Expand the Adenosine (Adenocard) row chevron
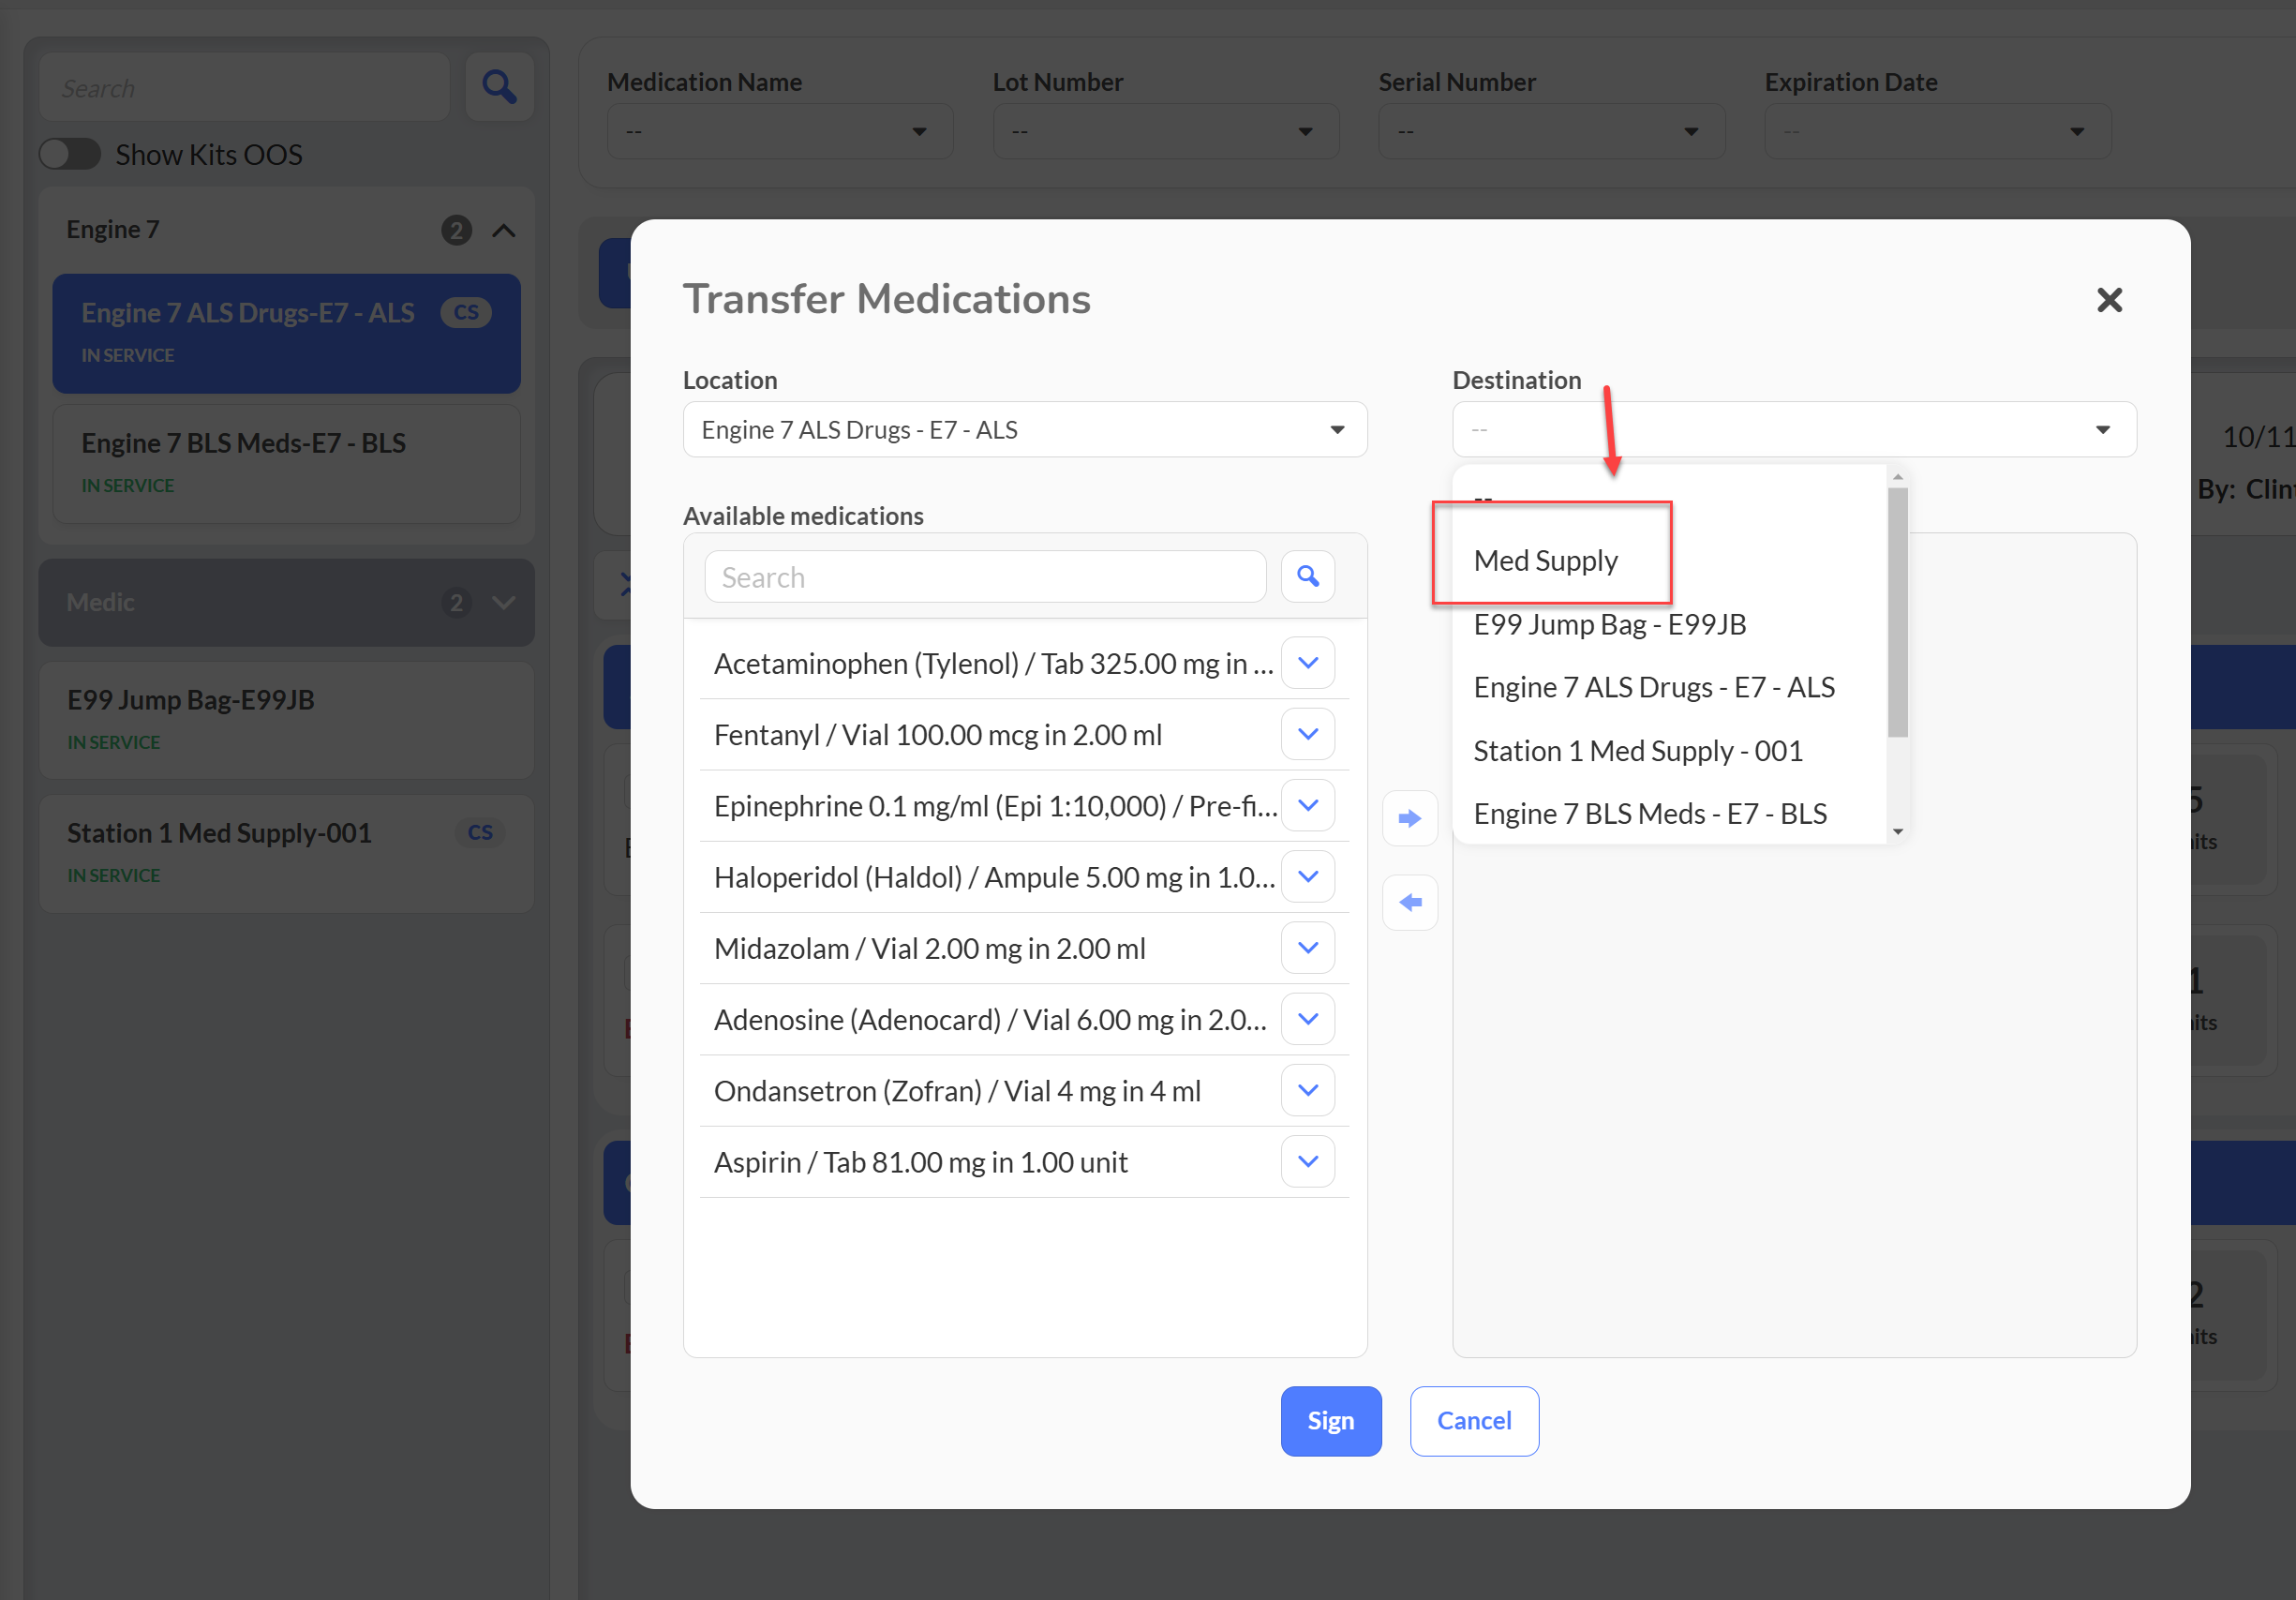This screenshot has width=2296, height=1600. tap(1308, 1019)
